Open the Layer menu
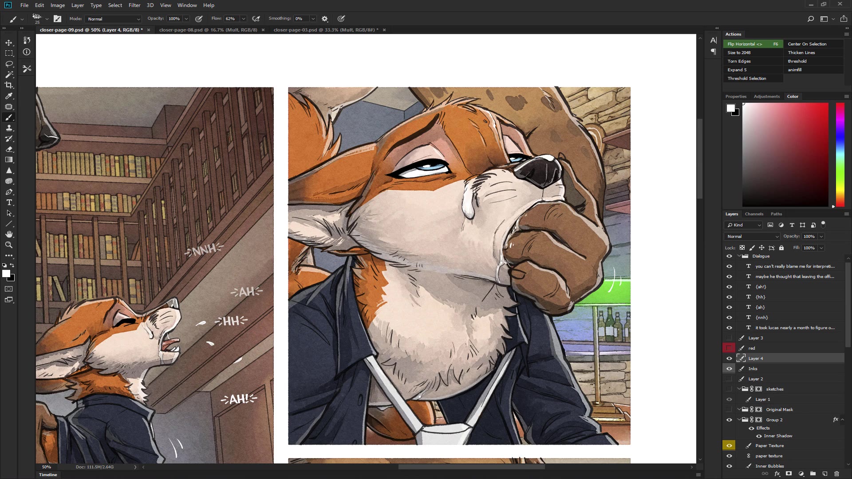The width and height of the screenshot is (852, 479). click(78, 5)
